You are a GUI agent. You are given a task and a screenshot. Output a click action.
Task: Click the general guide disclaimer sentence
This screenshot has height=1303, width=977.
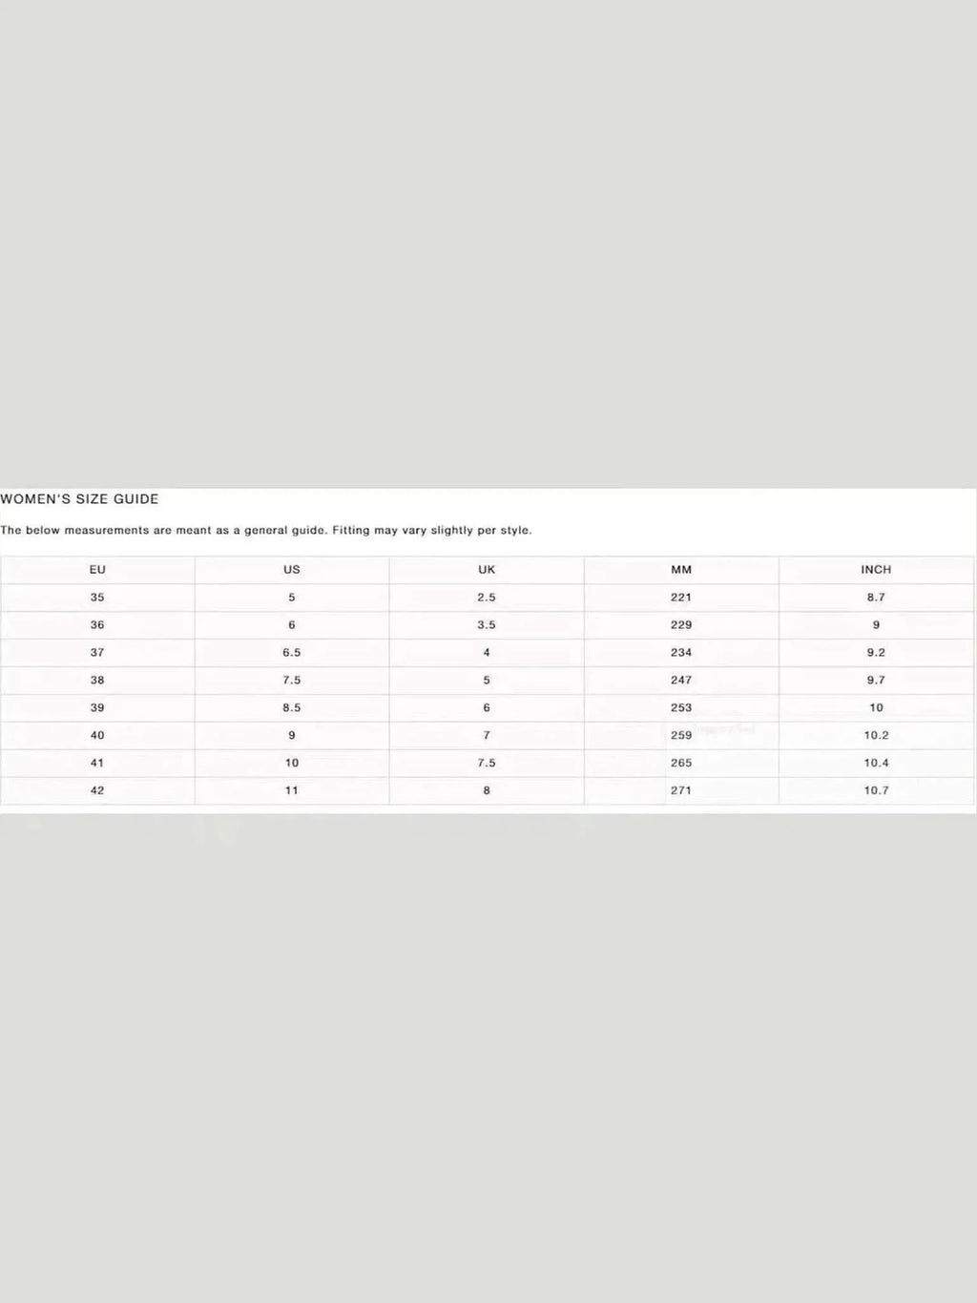[266, 530]
